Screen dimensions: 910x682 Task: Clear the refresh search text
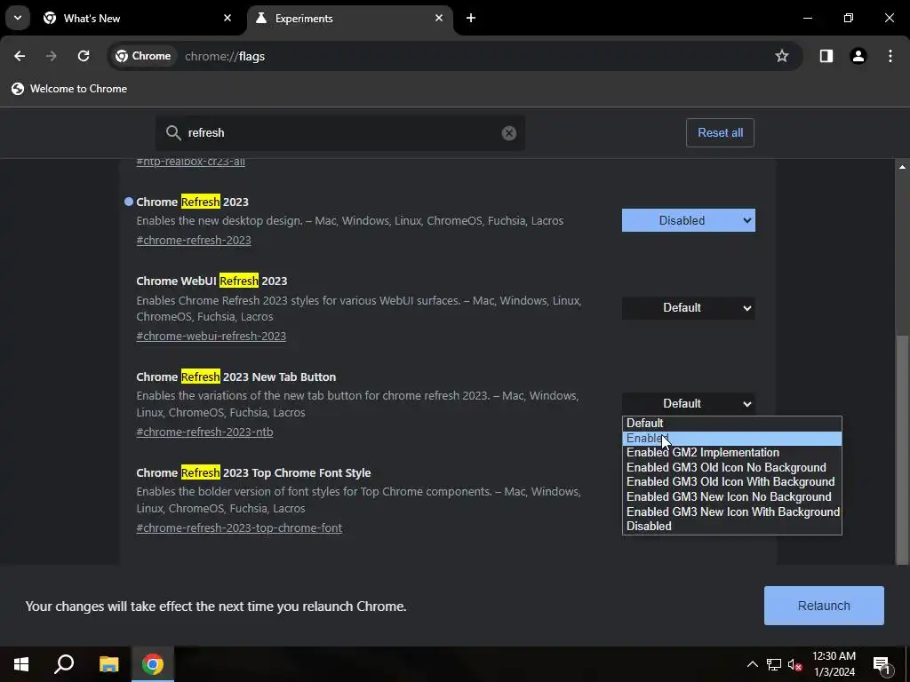(x=509, y=133)
